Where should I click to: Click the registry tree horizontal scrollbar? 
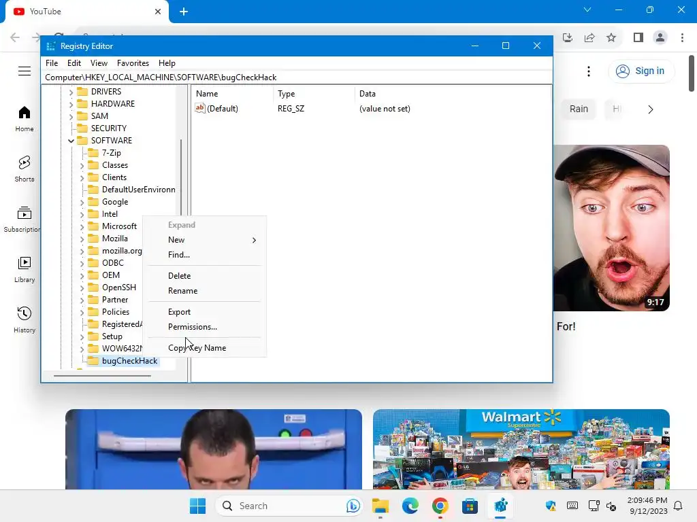coord(102,376)
